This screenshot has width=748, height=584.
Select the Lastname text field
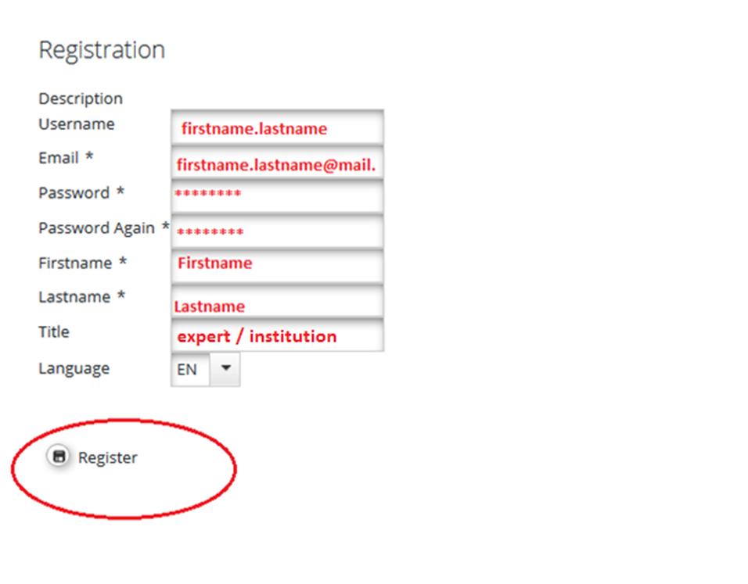pyautogui.click(x=277, y=301)
